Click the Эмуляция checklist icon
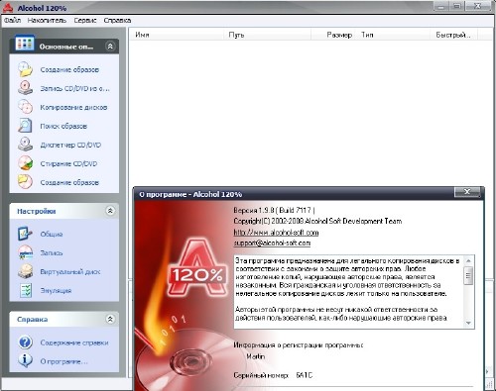 coord(25,290)
